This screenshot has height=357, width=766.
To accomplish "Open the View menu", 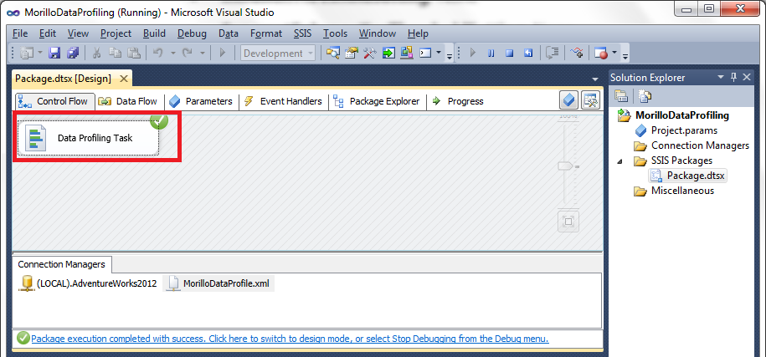I will coord(78,33).
